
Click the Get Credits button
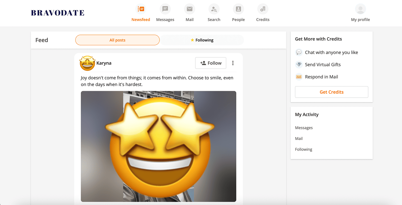click(x=331, y=92)
